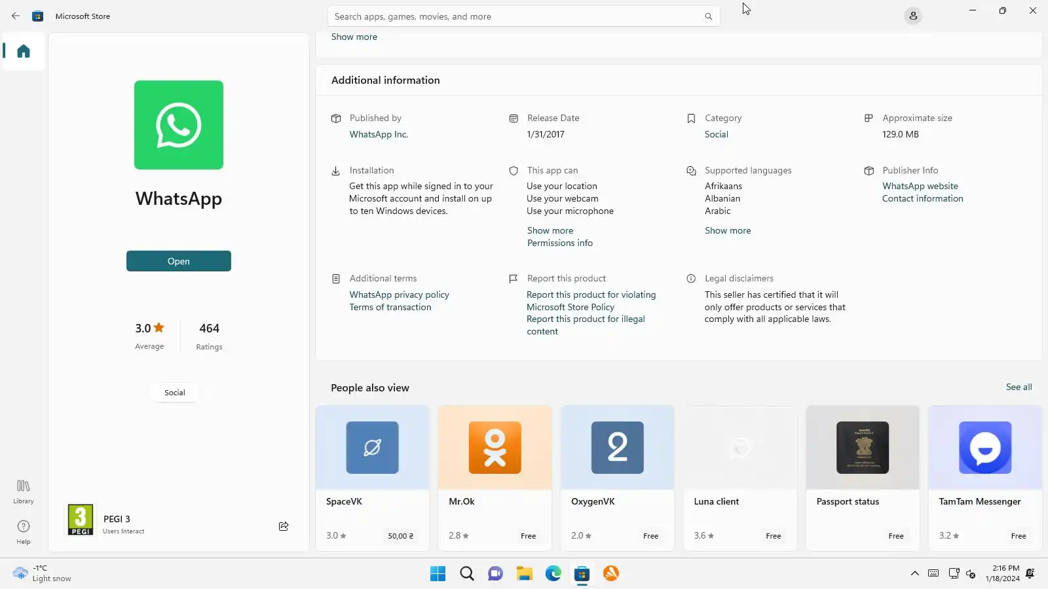The width and height of the screenshot is (1048, 589).
Task: Click Microsoft Store taskbar icon
Action: point(582,573)
